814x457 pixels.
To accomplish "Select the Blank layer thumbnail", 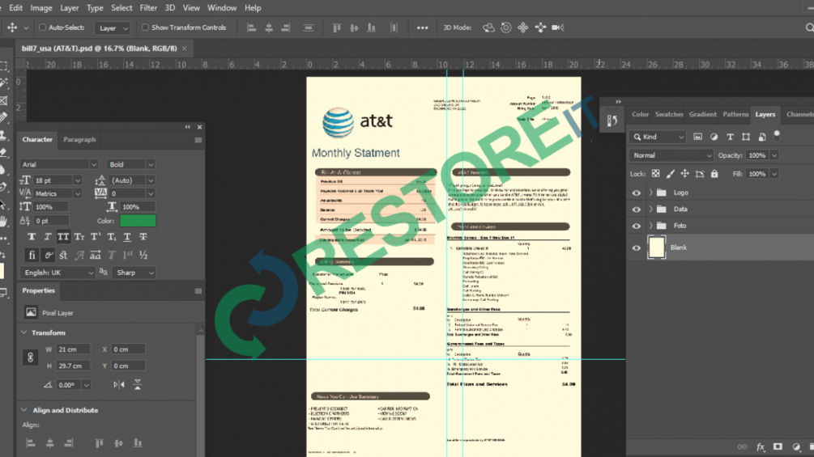I will pyautogui.click(x=656, y=248).
